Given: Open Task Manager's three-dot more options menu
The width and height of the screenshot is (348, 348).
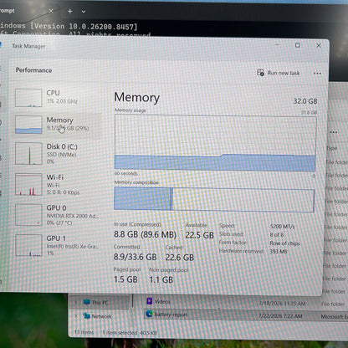Looking at the screenshot, I should 317,74.
